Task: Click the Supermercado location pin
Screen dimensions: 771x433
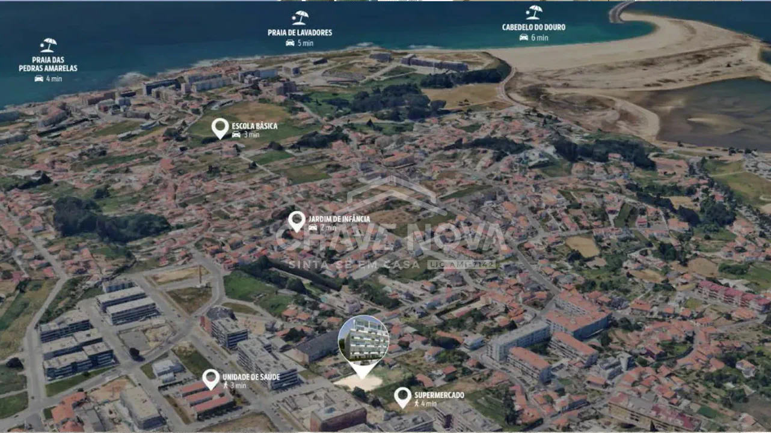Action: 402,397
